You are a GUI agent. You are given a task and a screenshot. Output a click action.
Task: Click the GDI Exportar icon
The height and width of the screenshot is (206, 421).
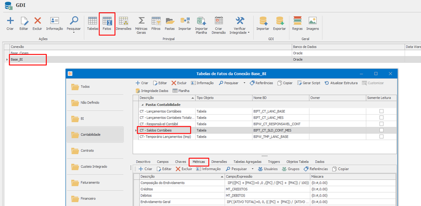tap(279, 23)
